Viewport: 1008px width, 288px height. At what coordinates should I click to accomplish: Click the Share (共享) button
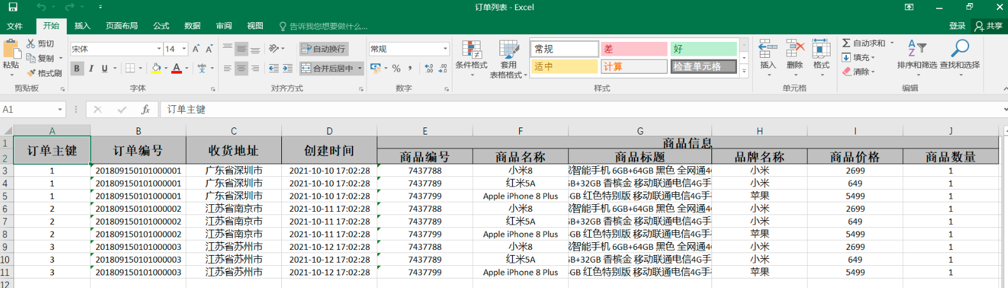point(988,26)
